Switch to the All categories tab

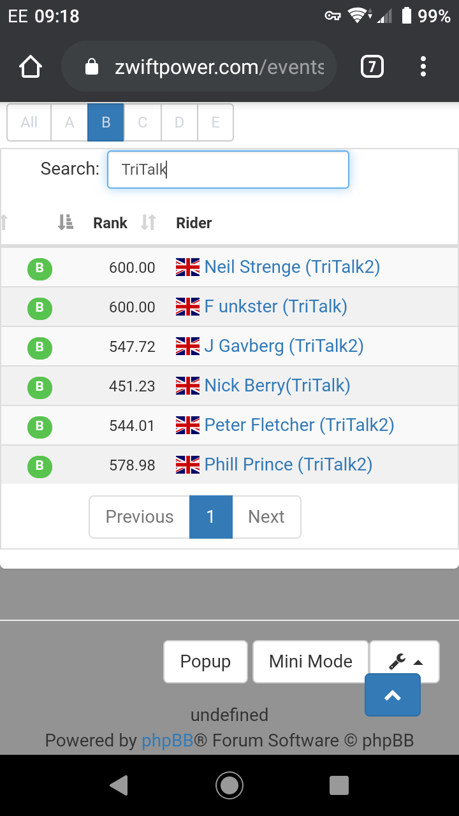tap(29, 122)
